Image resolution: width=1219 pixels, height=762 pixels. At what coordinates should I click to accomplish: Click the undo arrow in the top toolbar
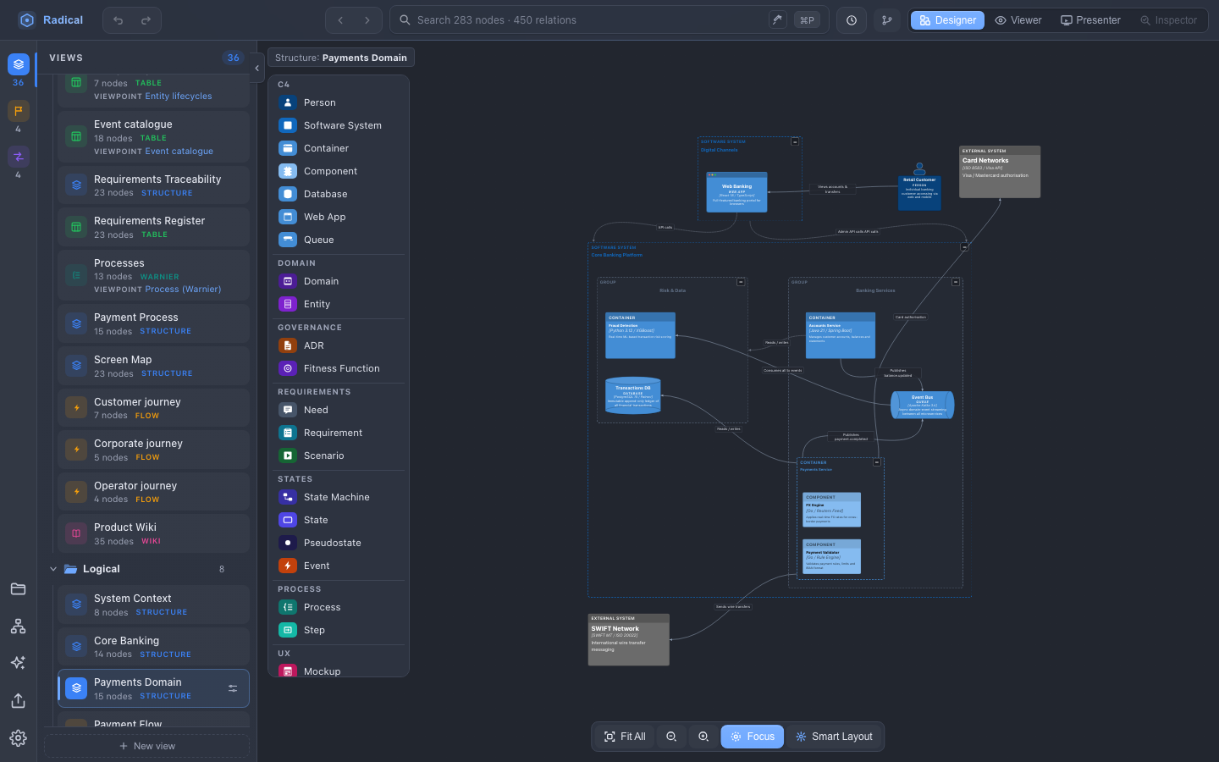pyautogui.click(x=119, y=20)
